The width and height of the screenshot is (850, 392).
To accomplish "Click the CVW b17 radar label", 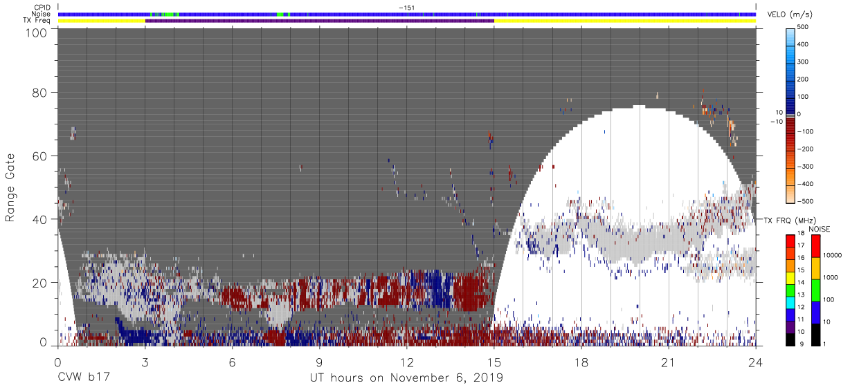I will 83,378.
